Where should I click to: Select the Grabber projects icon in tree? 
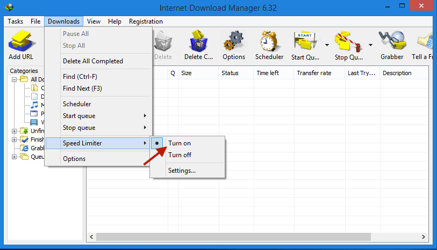point(25,148)
